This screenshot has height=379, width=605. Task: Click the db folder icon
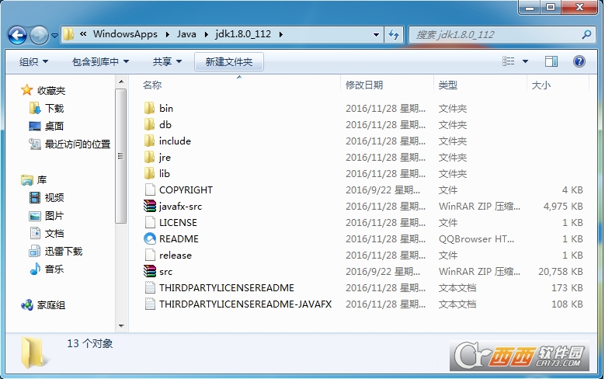click(150, 124)
